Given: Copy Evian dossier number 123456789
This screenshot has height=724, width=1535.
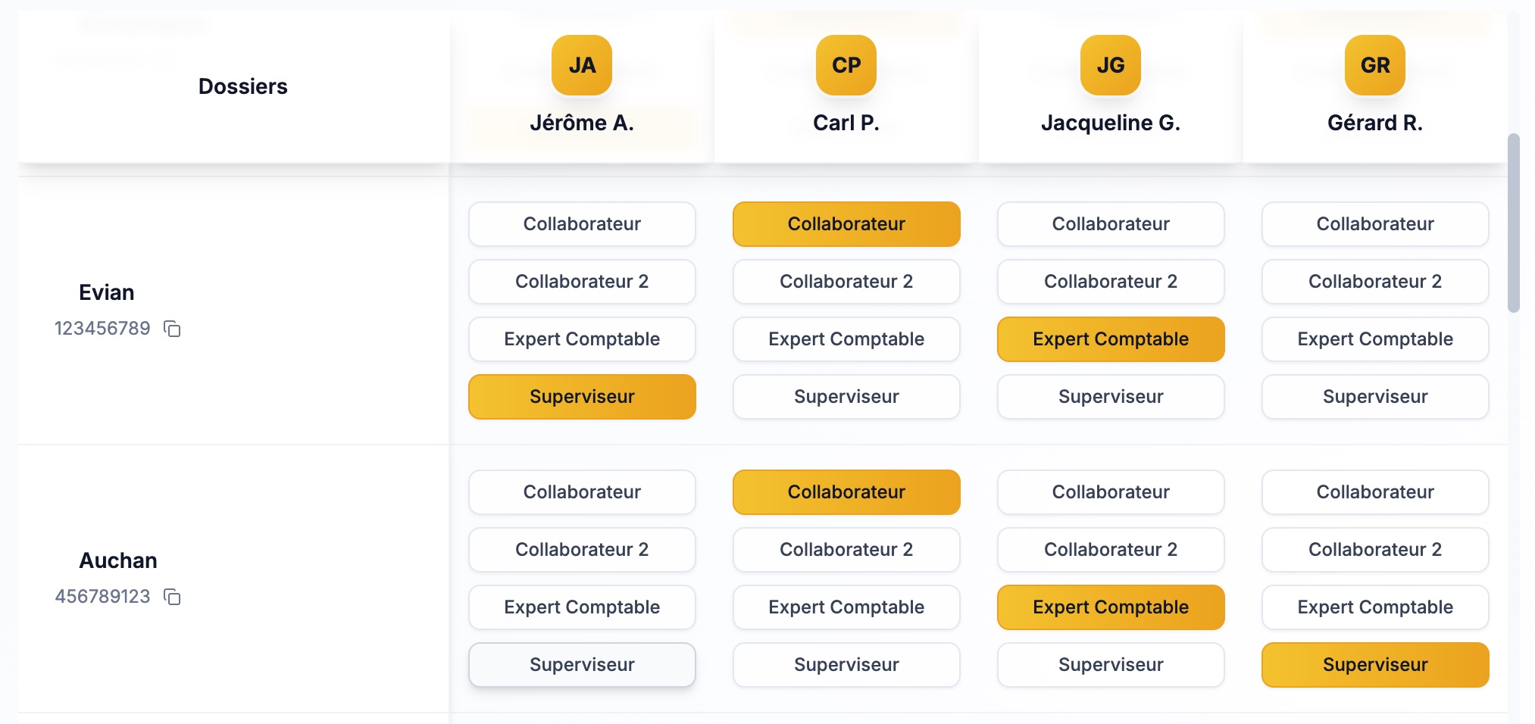Looking at the screenshot, I should point(173,329).
